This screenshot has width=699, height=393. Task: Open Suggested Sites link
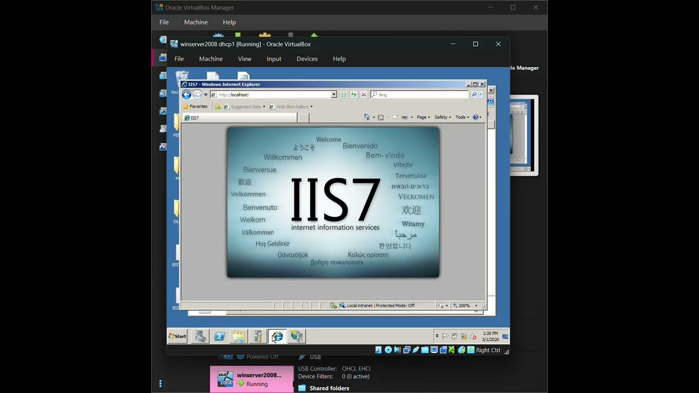(x=244, y=106)
